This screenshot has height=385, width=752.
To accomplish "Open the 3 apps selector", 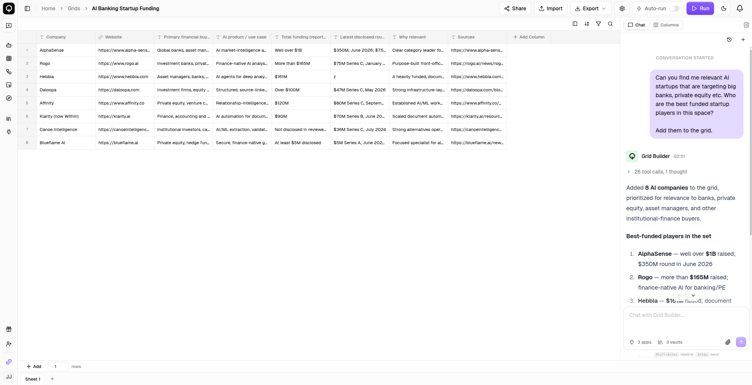I will pyautogui.click(x=641, y=342).
